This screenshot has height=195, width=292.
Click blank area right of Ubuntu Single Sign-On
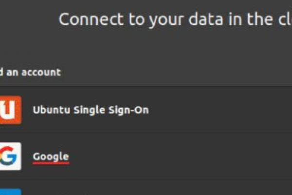pyautogui.click(x=219, y=110)
